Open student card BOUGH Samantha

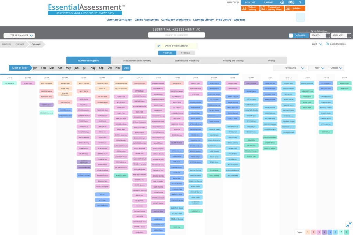[307, 83]
